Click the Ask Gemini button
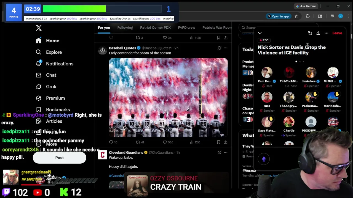 tap(306, 6)
